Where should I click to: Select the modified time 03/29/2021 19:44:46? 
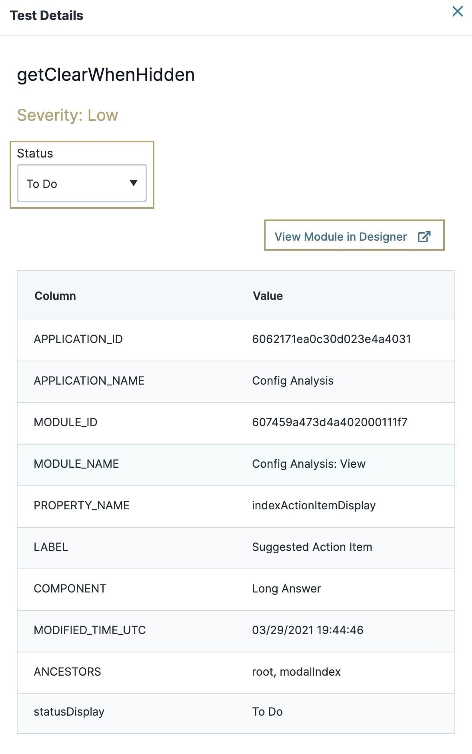(x=308, y=630)
